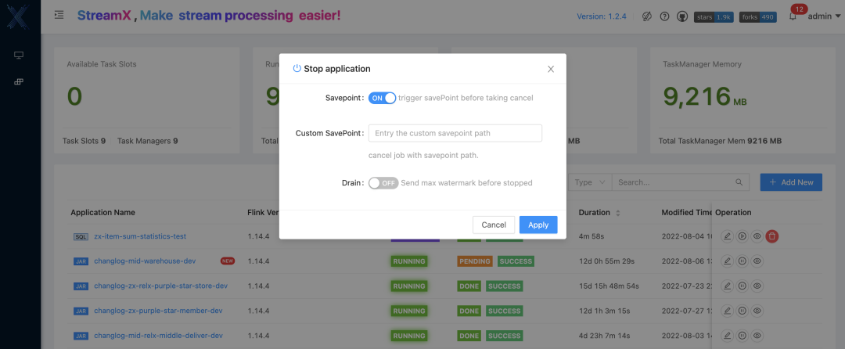Screen dimensions: 845x349
Task: Edit the changlog-mid-warehouse-dev application
Action: (727, 261)
